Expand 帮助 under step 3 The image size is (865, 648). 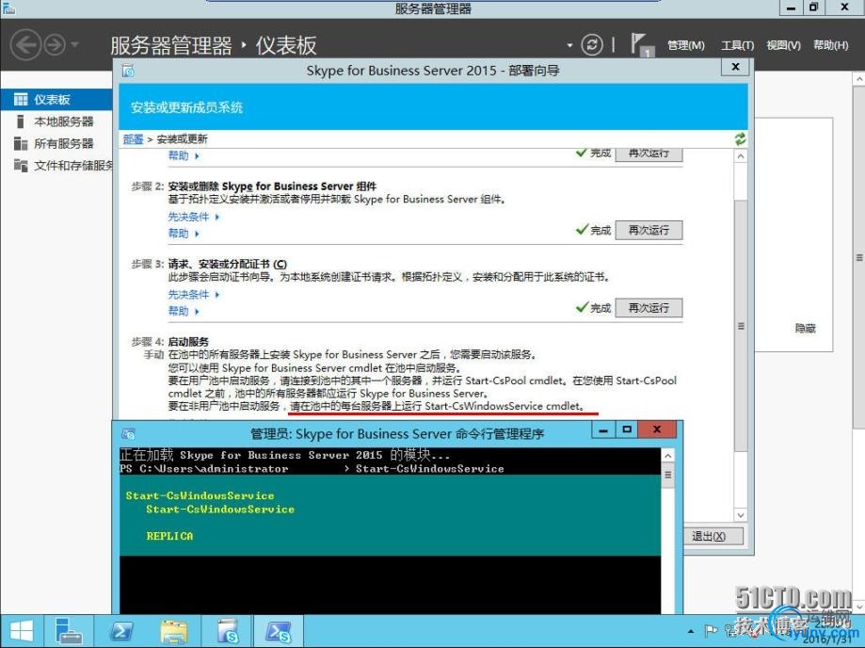point(184,312)
